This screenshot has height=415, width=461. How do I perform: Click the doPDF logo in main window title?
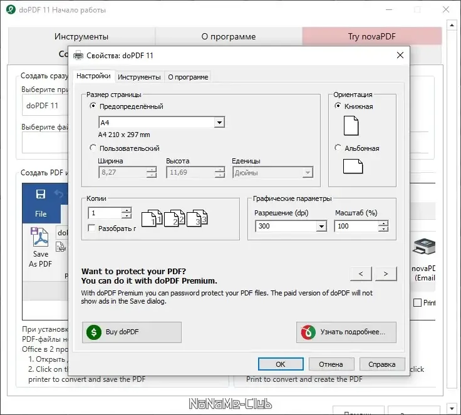11,9
